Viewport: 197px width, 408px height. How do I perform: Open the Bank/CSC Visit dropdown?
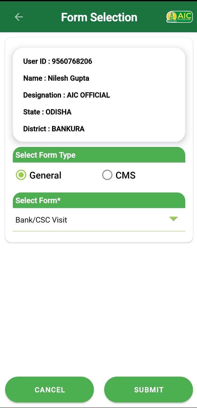[99, 220]
